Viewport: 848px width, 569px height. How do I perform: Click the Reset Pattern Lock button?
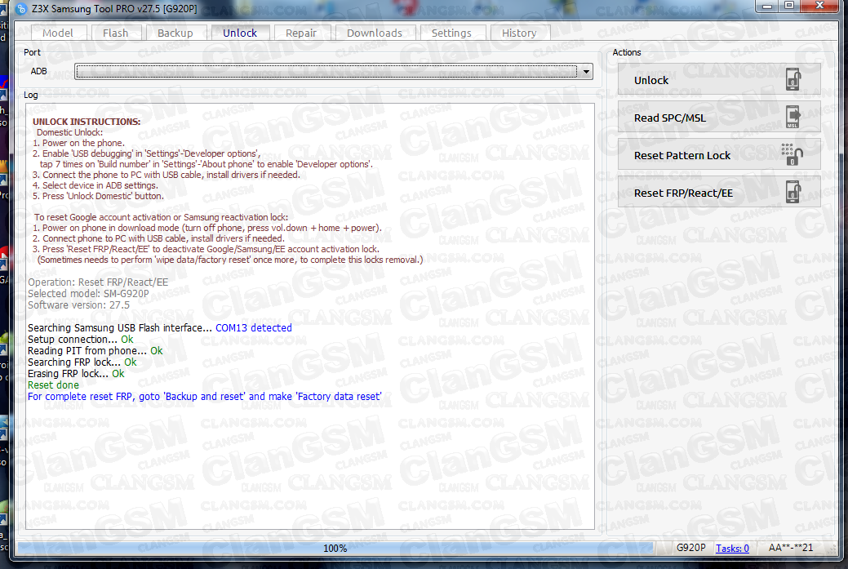click(x=719, y=155)
